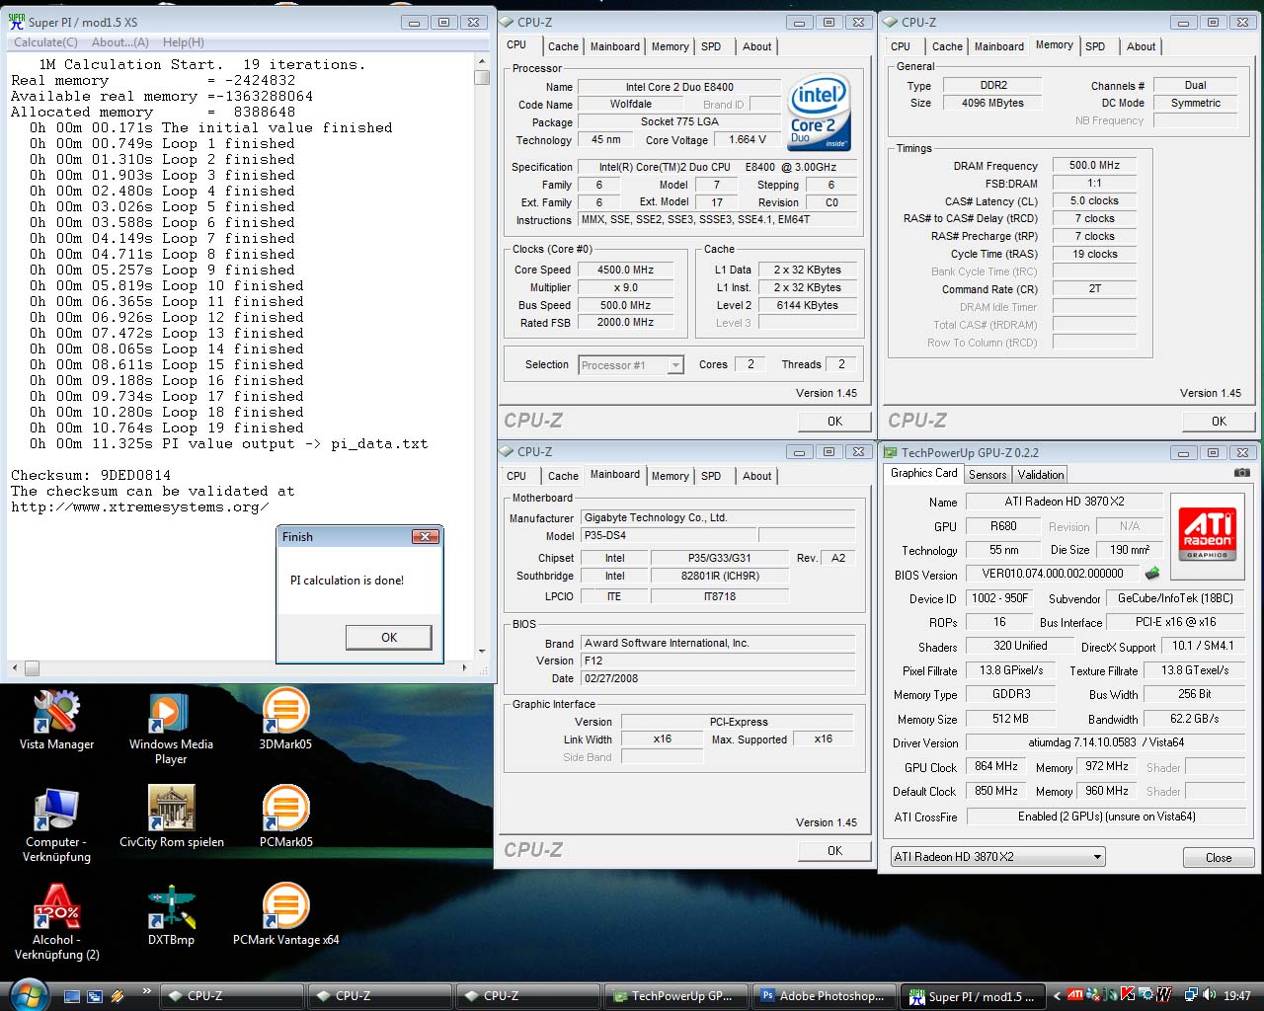The width and height of the screenshot is (1264, 1011).
Task: Click TechPowerUp GPU-Z taskbar button
Action: point(677,995)
